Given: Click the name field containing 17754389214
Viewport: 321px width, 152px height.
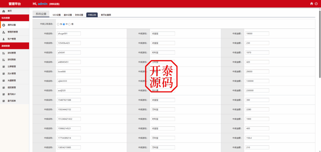Looking at the screenshot, I should 69,138.
